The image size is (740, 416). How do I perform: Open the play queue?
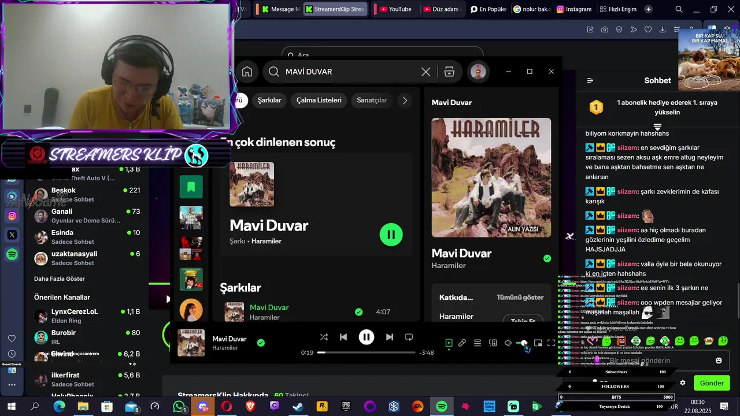click(478, 343)
